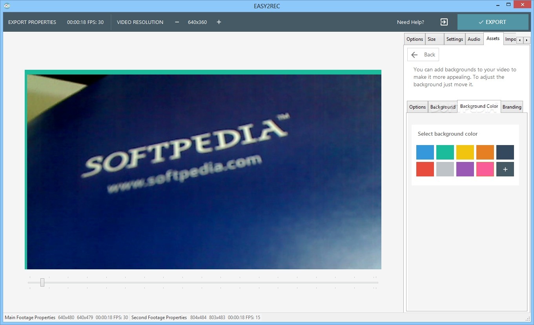534x325 pixels.
Task: Click the timeline slider thumb under the preview
Action: [x=42, y=282]
